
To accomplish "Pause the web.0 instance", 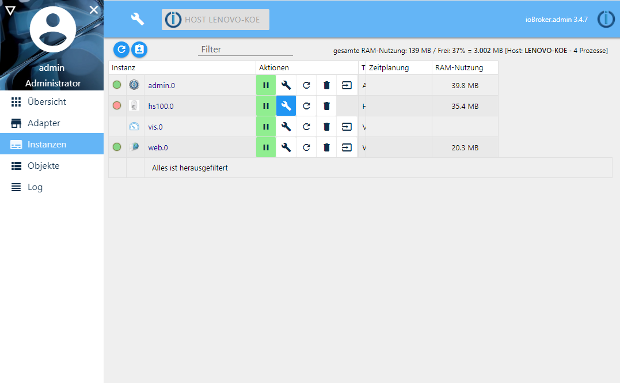I will pyautogui.click(x=266, y=147).
